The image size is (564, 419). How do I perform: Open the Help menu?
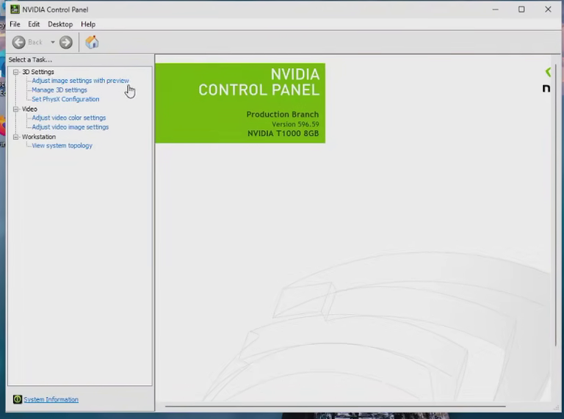[x=88, y=24]
